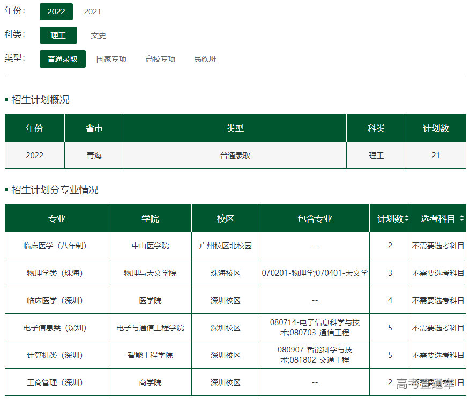Click 青海 province cell in overview table
The image size is (470, 405).
(94, 156)
